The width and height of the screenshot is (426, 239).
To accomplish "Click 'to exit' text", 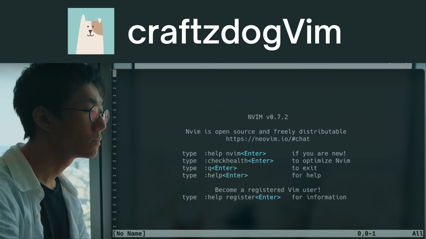I will tap(305, 168).
